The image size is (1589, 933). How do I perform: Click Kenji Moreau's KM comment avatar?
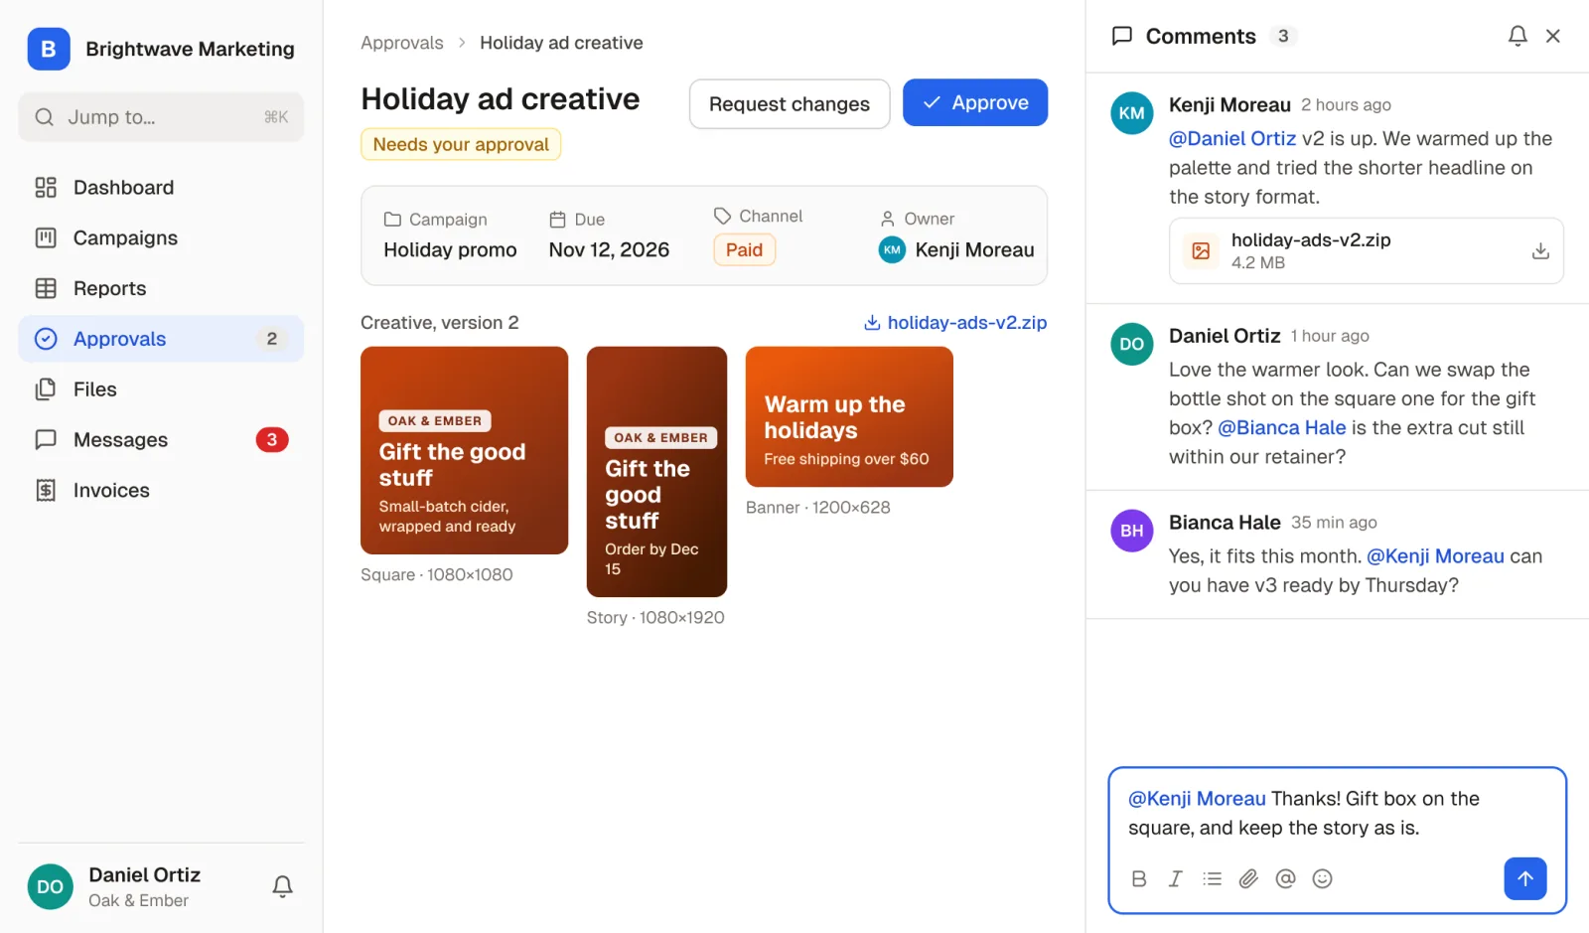pos(1132,113)
